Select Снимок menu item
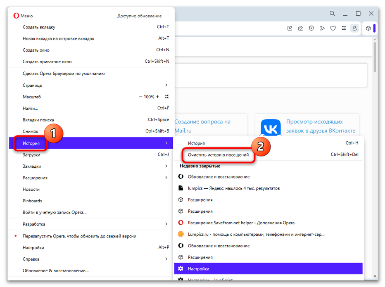This screenshot has width=385, height=287. coord(91,131)
